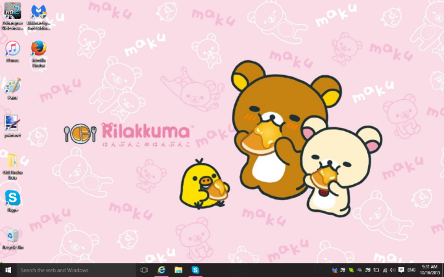Click the Search the web and Windows box
Screen dimensions: 444x277
pos(77,270)
